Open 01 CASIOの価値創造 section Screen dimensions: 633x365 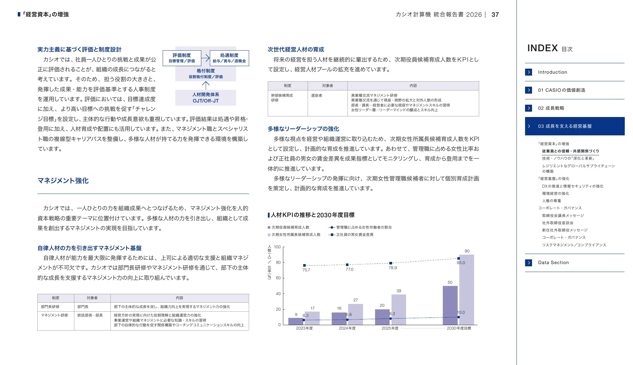(561, 90)
